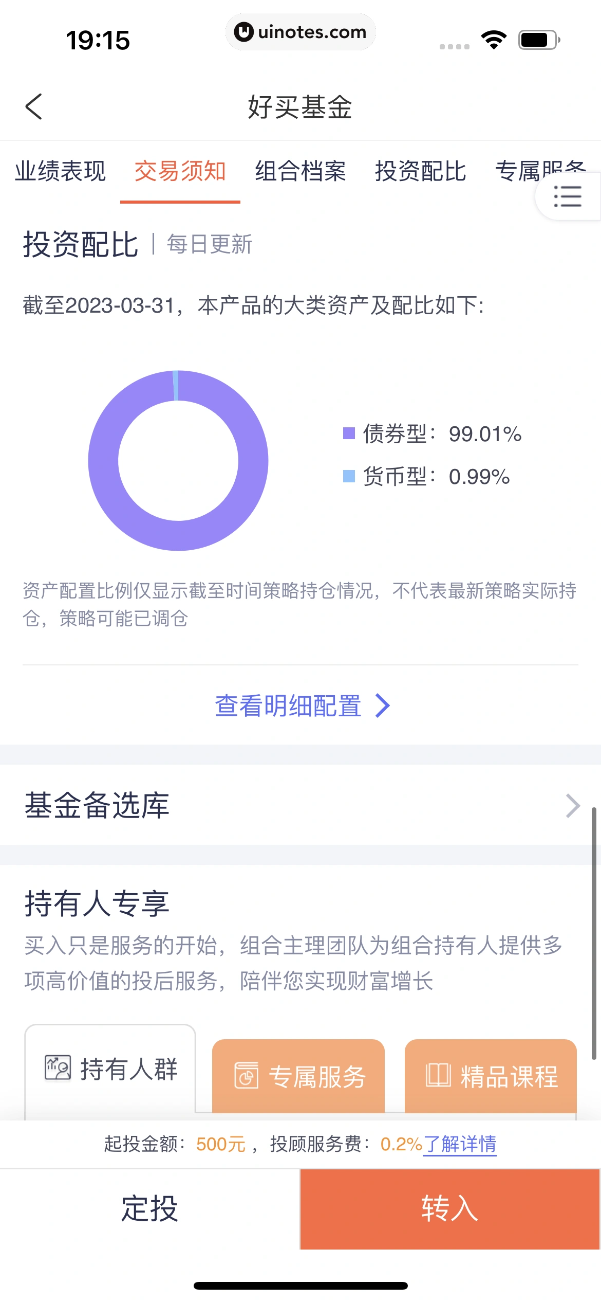Switch to the 业绩表现 tab
Viewport: 601px width, 1302px height.
[60, 171]
